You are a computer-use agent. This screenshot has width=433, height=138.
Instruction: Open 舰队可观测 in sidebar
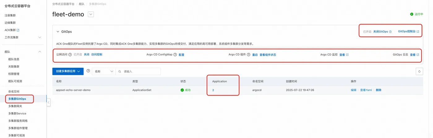(x=15, y=81)
